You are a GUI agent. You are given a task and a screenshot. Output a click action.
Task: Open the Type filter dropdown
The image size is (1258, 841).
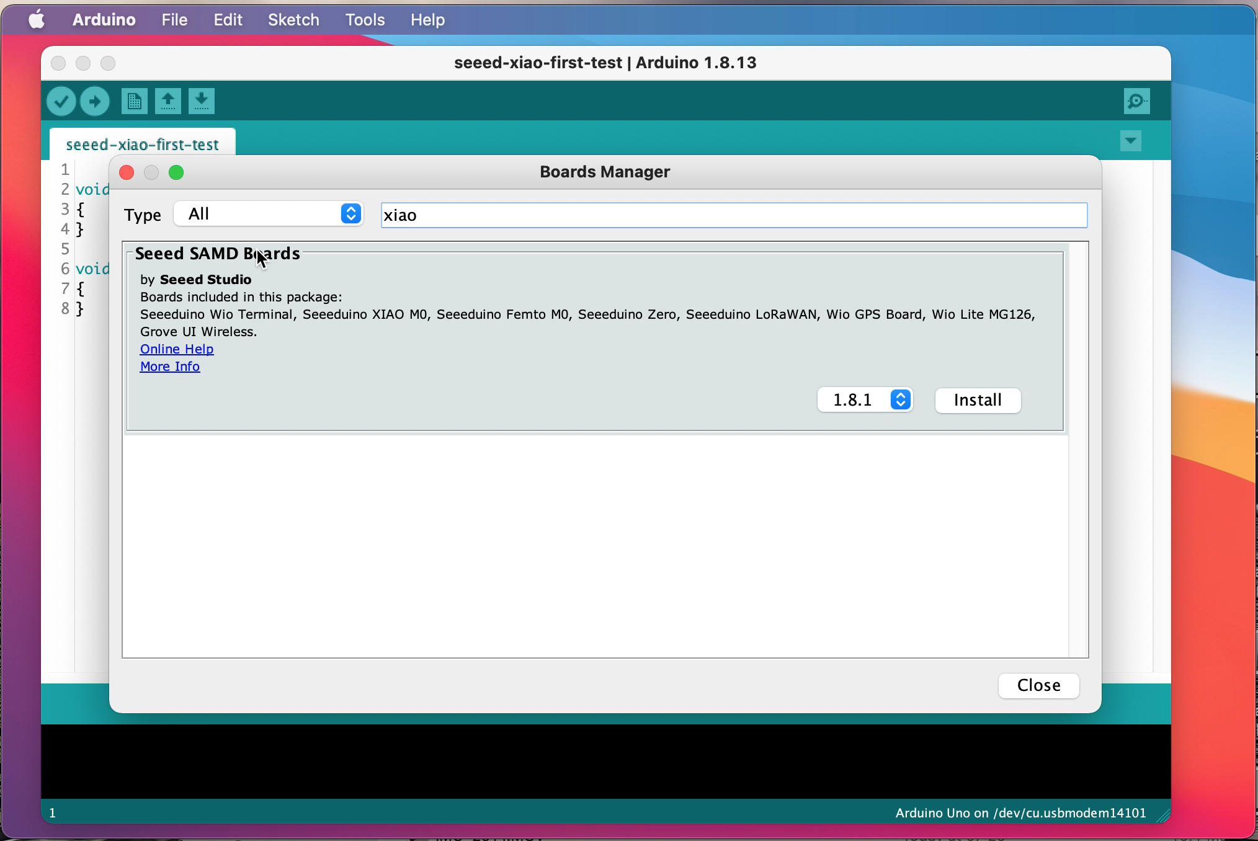[x=268, y=213]
